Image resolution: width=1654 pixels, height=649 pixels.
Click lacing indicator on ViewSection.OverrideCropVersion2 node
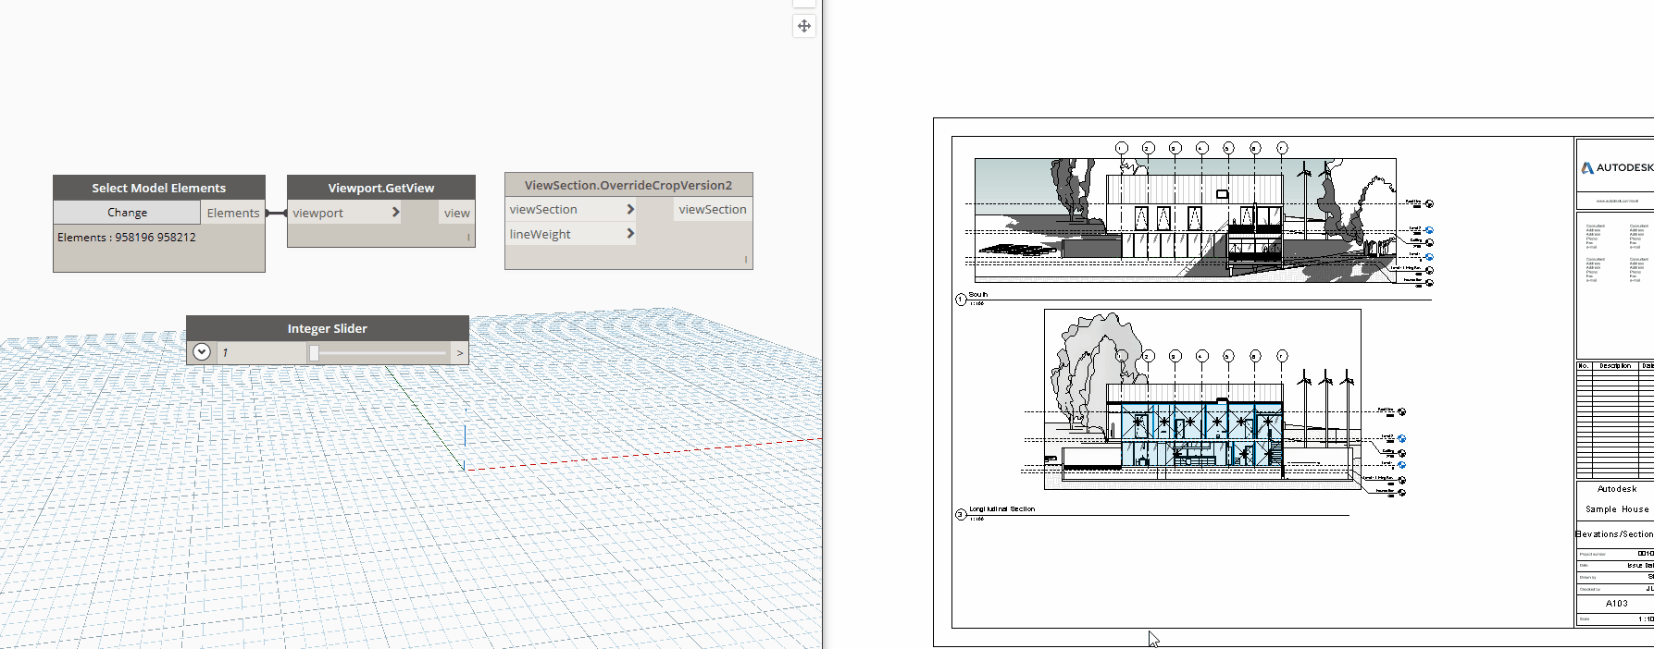745,260
